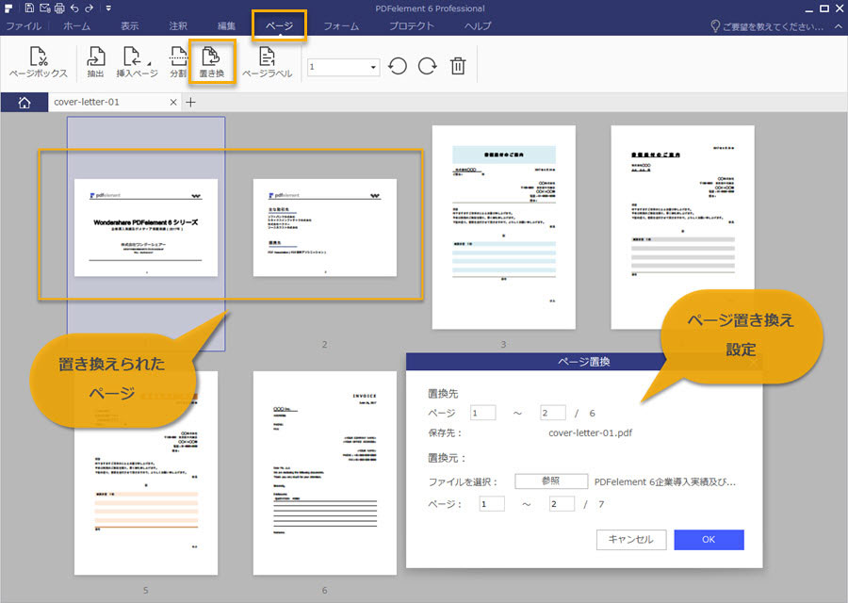The width and height of the screenshot is (848, 603).
Task: Rotate page counterclockwise
Action: 398,66
